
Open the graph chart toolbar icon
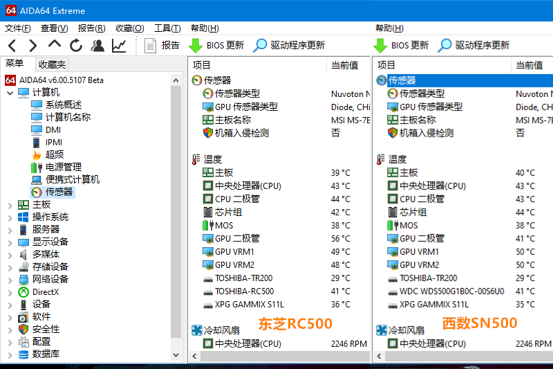point(119,46)
